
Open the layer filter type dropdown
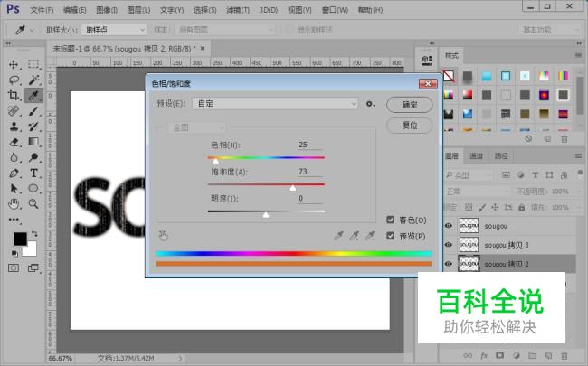tap(469, 175)
